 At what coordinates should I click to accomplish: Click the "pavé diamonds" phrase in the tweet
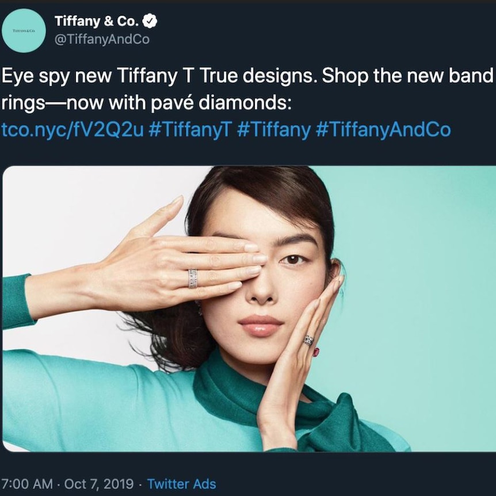(221, 103)
